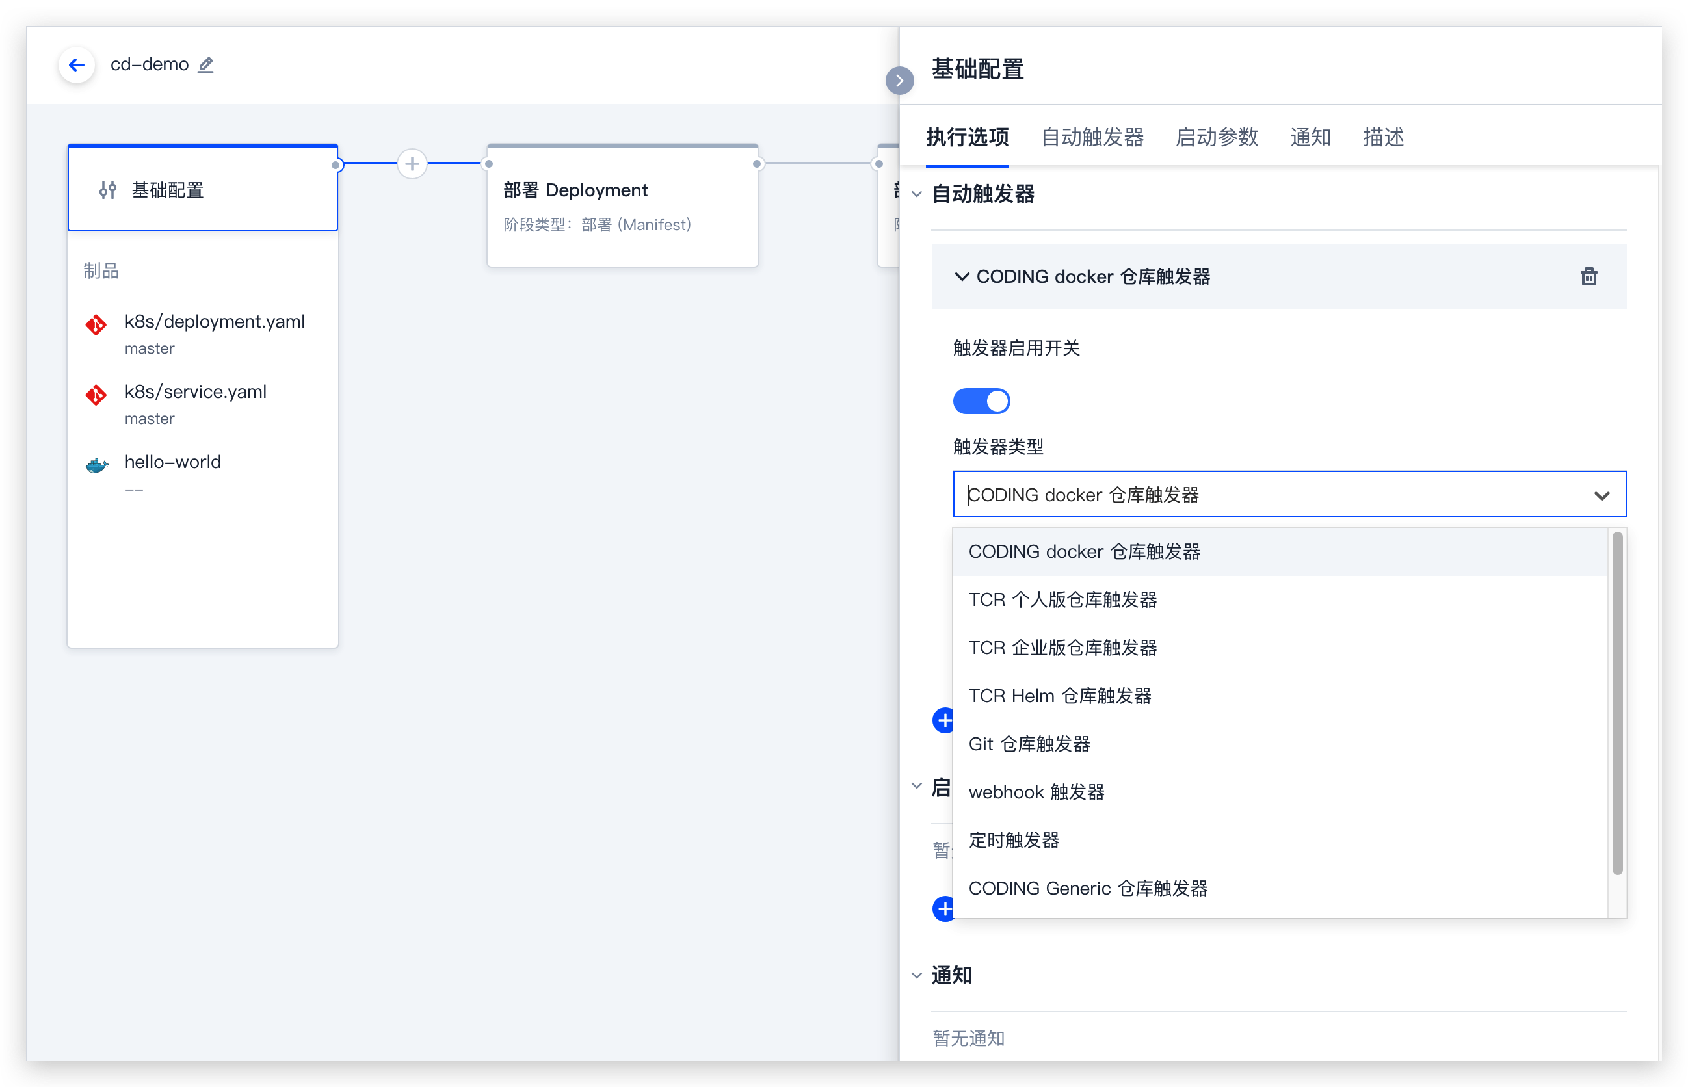Click the hello-world artifact name
1688x1087 pixels.
point(173,462)
